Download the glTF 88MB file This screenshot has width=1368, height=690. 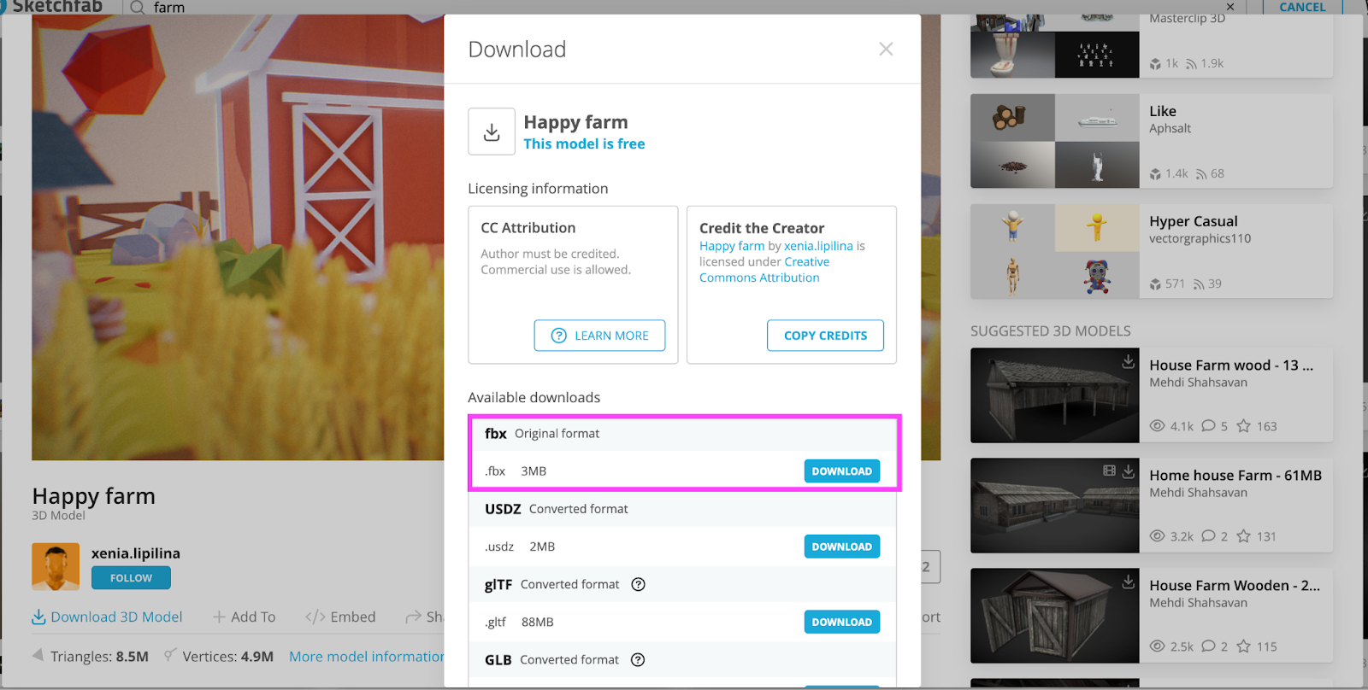coord(841,623)
